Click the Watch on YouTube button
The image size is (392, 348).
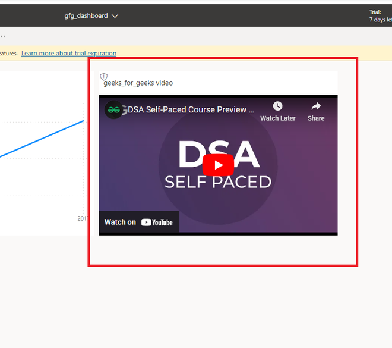139,222
